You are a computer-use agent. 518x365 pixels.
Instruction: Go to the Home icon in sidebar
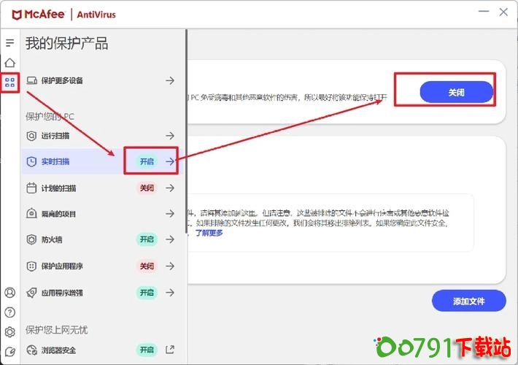click(x=9, y=63)
